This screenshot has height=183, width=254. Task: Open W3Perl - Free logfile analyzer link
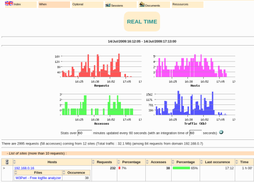(x=38, y=178)
